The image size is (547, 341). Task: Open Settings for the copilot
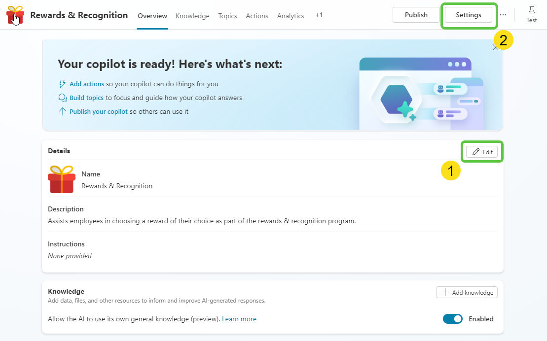click(468, 15)
